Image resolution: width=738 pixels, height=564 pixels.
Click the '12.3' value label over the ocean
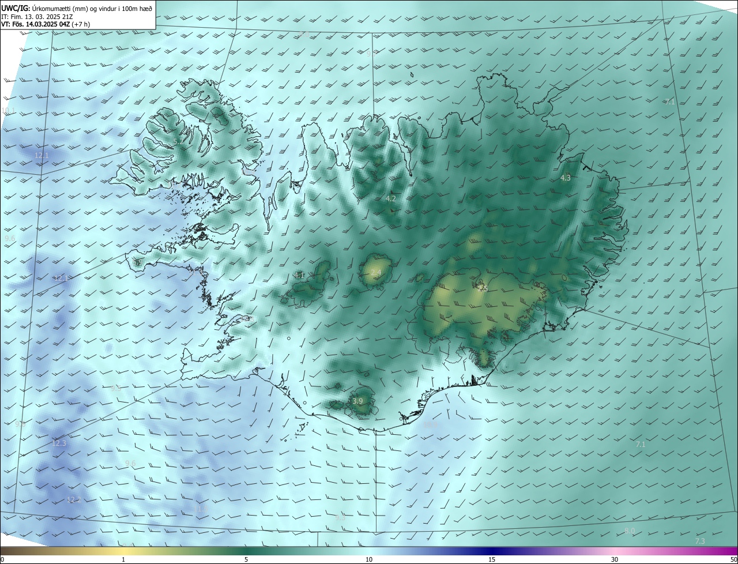[x=59, y=443]
